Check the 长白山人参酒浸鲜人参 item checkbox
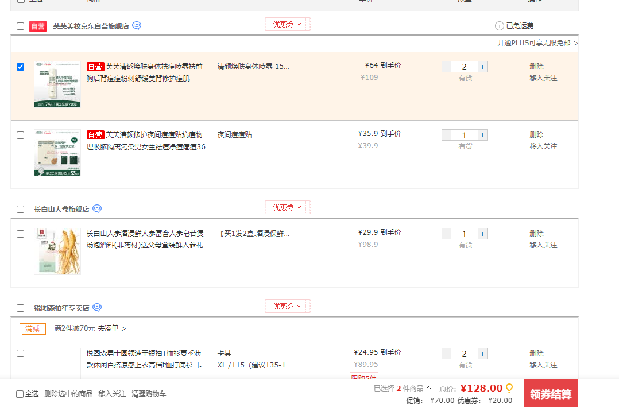The height and width of the screenshot is (407, 619). (x=21, y=234)
